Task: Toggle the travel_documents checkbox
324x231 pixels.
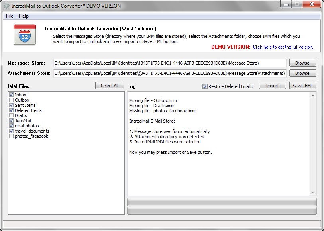Action: (x=12, y=131)
